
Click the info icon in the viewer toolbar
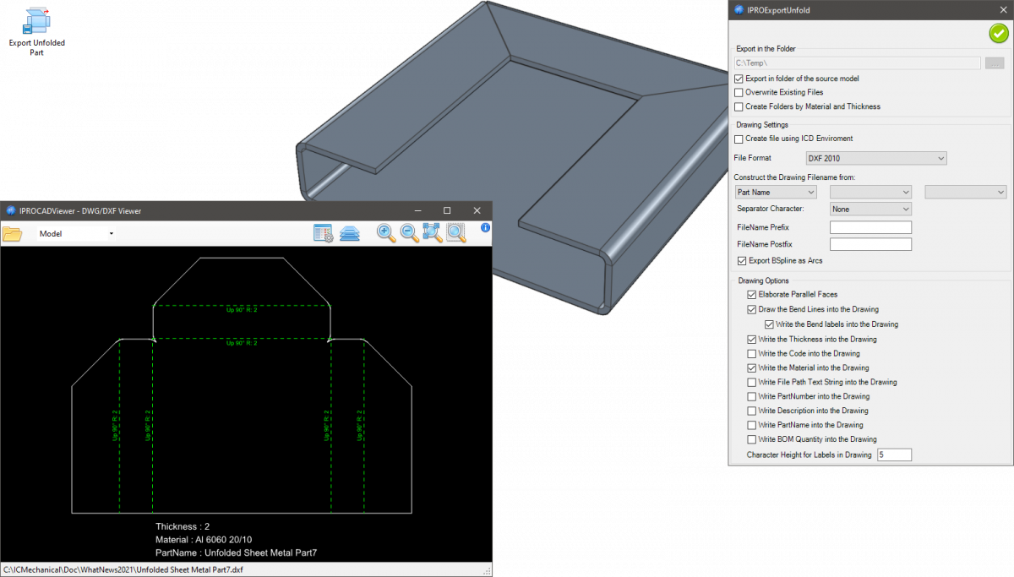(x=484, y=228)
